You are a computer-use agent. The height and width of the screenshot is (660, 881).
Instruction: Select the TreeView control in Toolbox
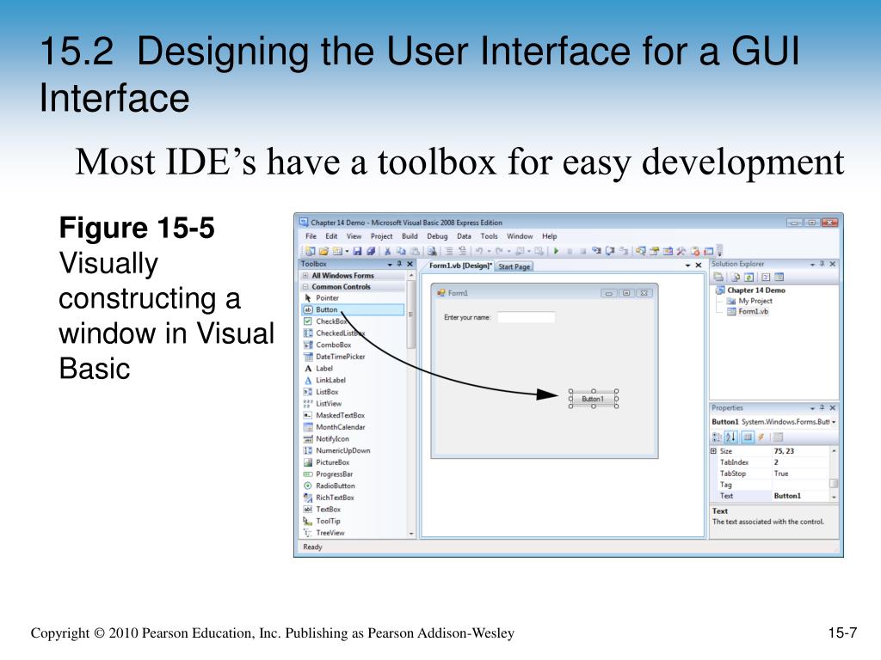coord(352,534)
